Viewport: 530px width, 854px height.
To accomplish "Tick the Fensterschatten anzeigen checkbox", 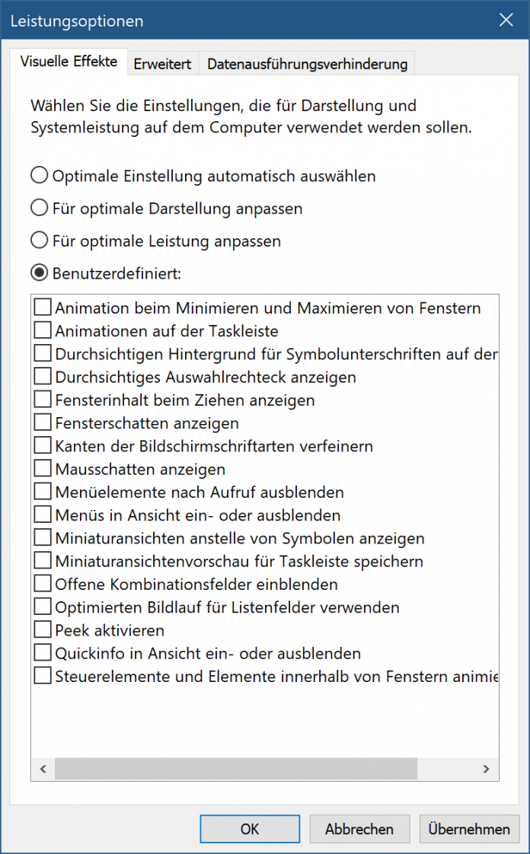I will (43, 423).
